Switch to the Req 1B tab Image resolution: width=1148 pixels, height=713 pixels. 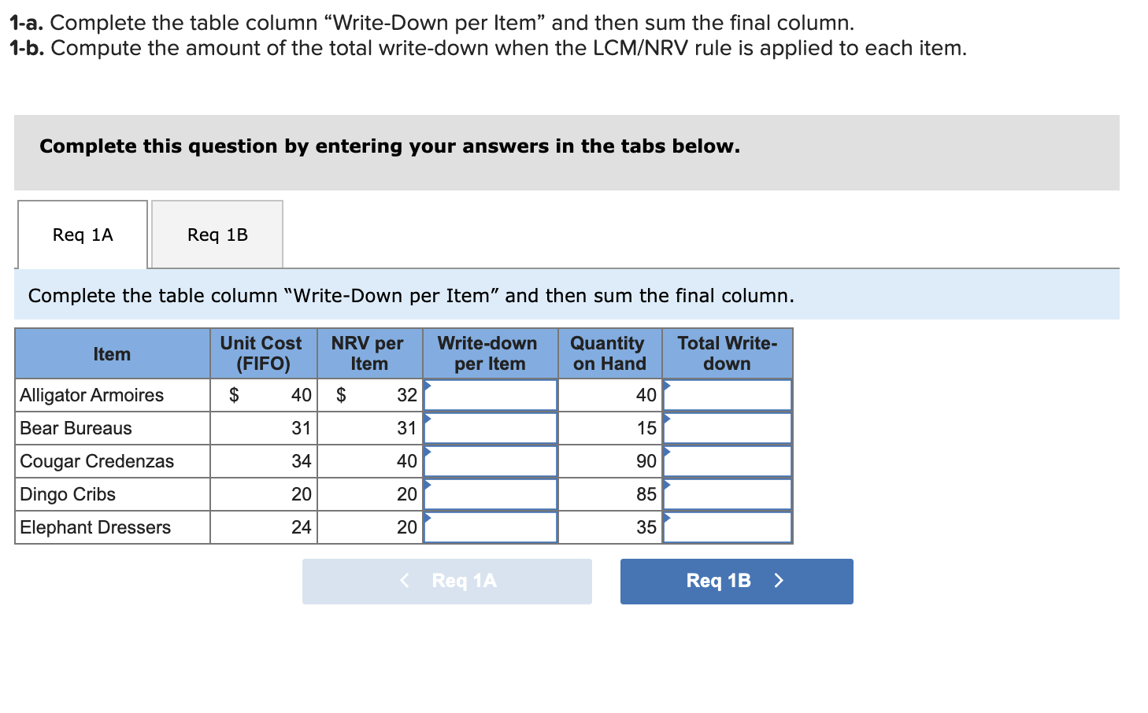tap(217, 234)
